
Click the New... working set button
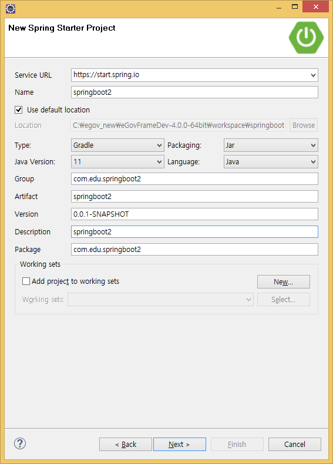284,281
